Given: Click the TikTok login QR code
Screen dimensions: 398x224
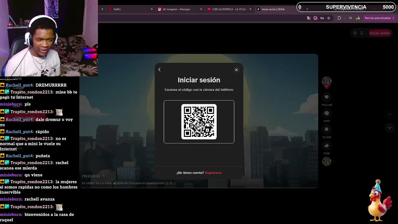Looking at the screenshot, I should (199, 122).
